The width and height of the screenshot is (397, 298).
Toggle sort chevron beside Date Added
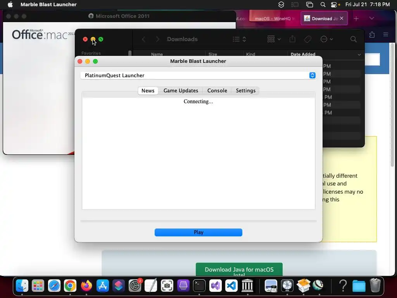pyautogui.click(x=359, y=54)
